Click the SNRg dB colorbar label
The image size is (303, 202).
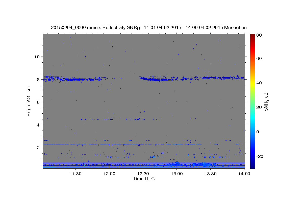[x=266, y=102]
